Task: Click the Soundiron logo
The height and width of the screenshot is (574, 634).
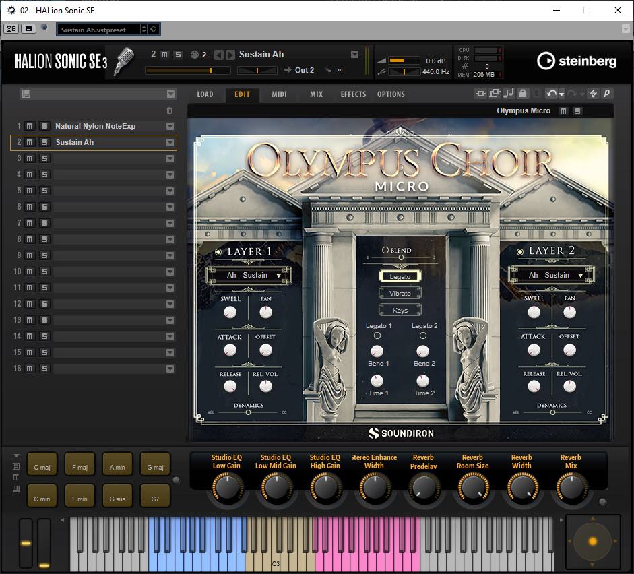Action: point(401,433)
